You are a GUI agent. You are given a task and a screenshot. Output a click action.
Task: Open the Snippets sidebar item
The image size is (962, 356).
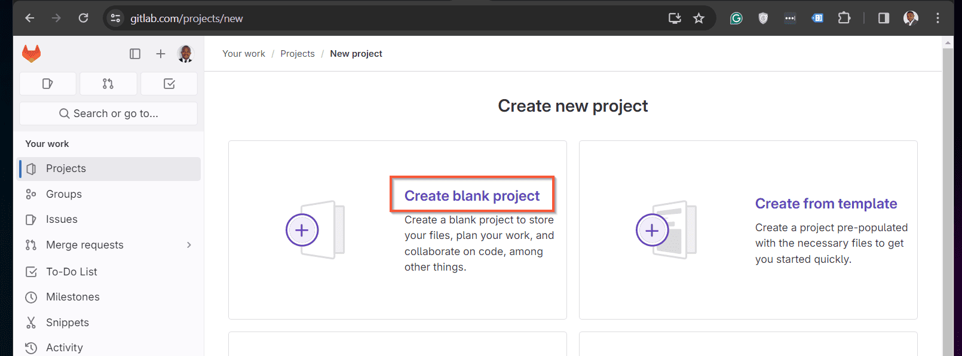(x=109, y=323)
